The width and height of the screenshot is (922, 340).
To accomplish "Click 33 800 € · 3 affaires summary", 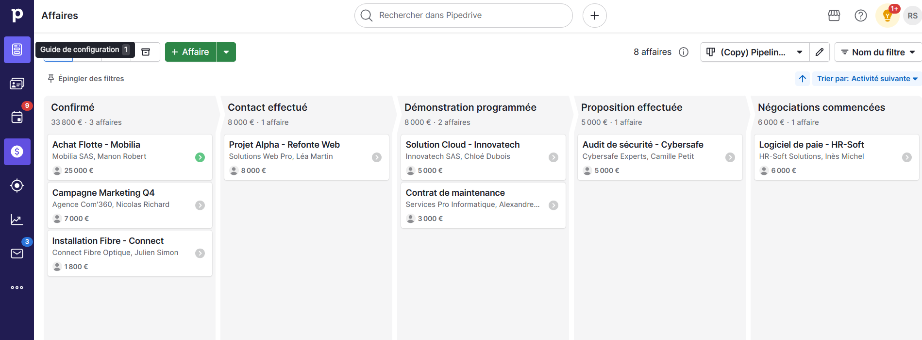I will 86,122.
